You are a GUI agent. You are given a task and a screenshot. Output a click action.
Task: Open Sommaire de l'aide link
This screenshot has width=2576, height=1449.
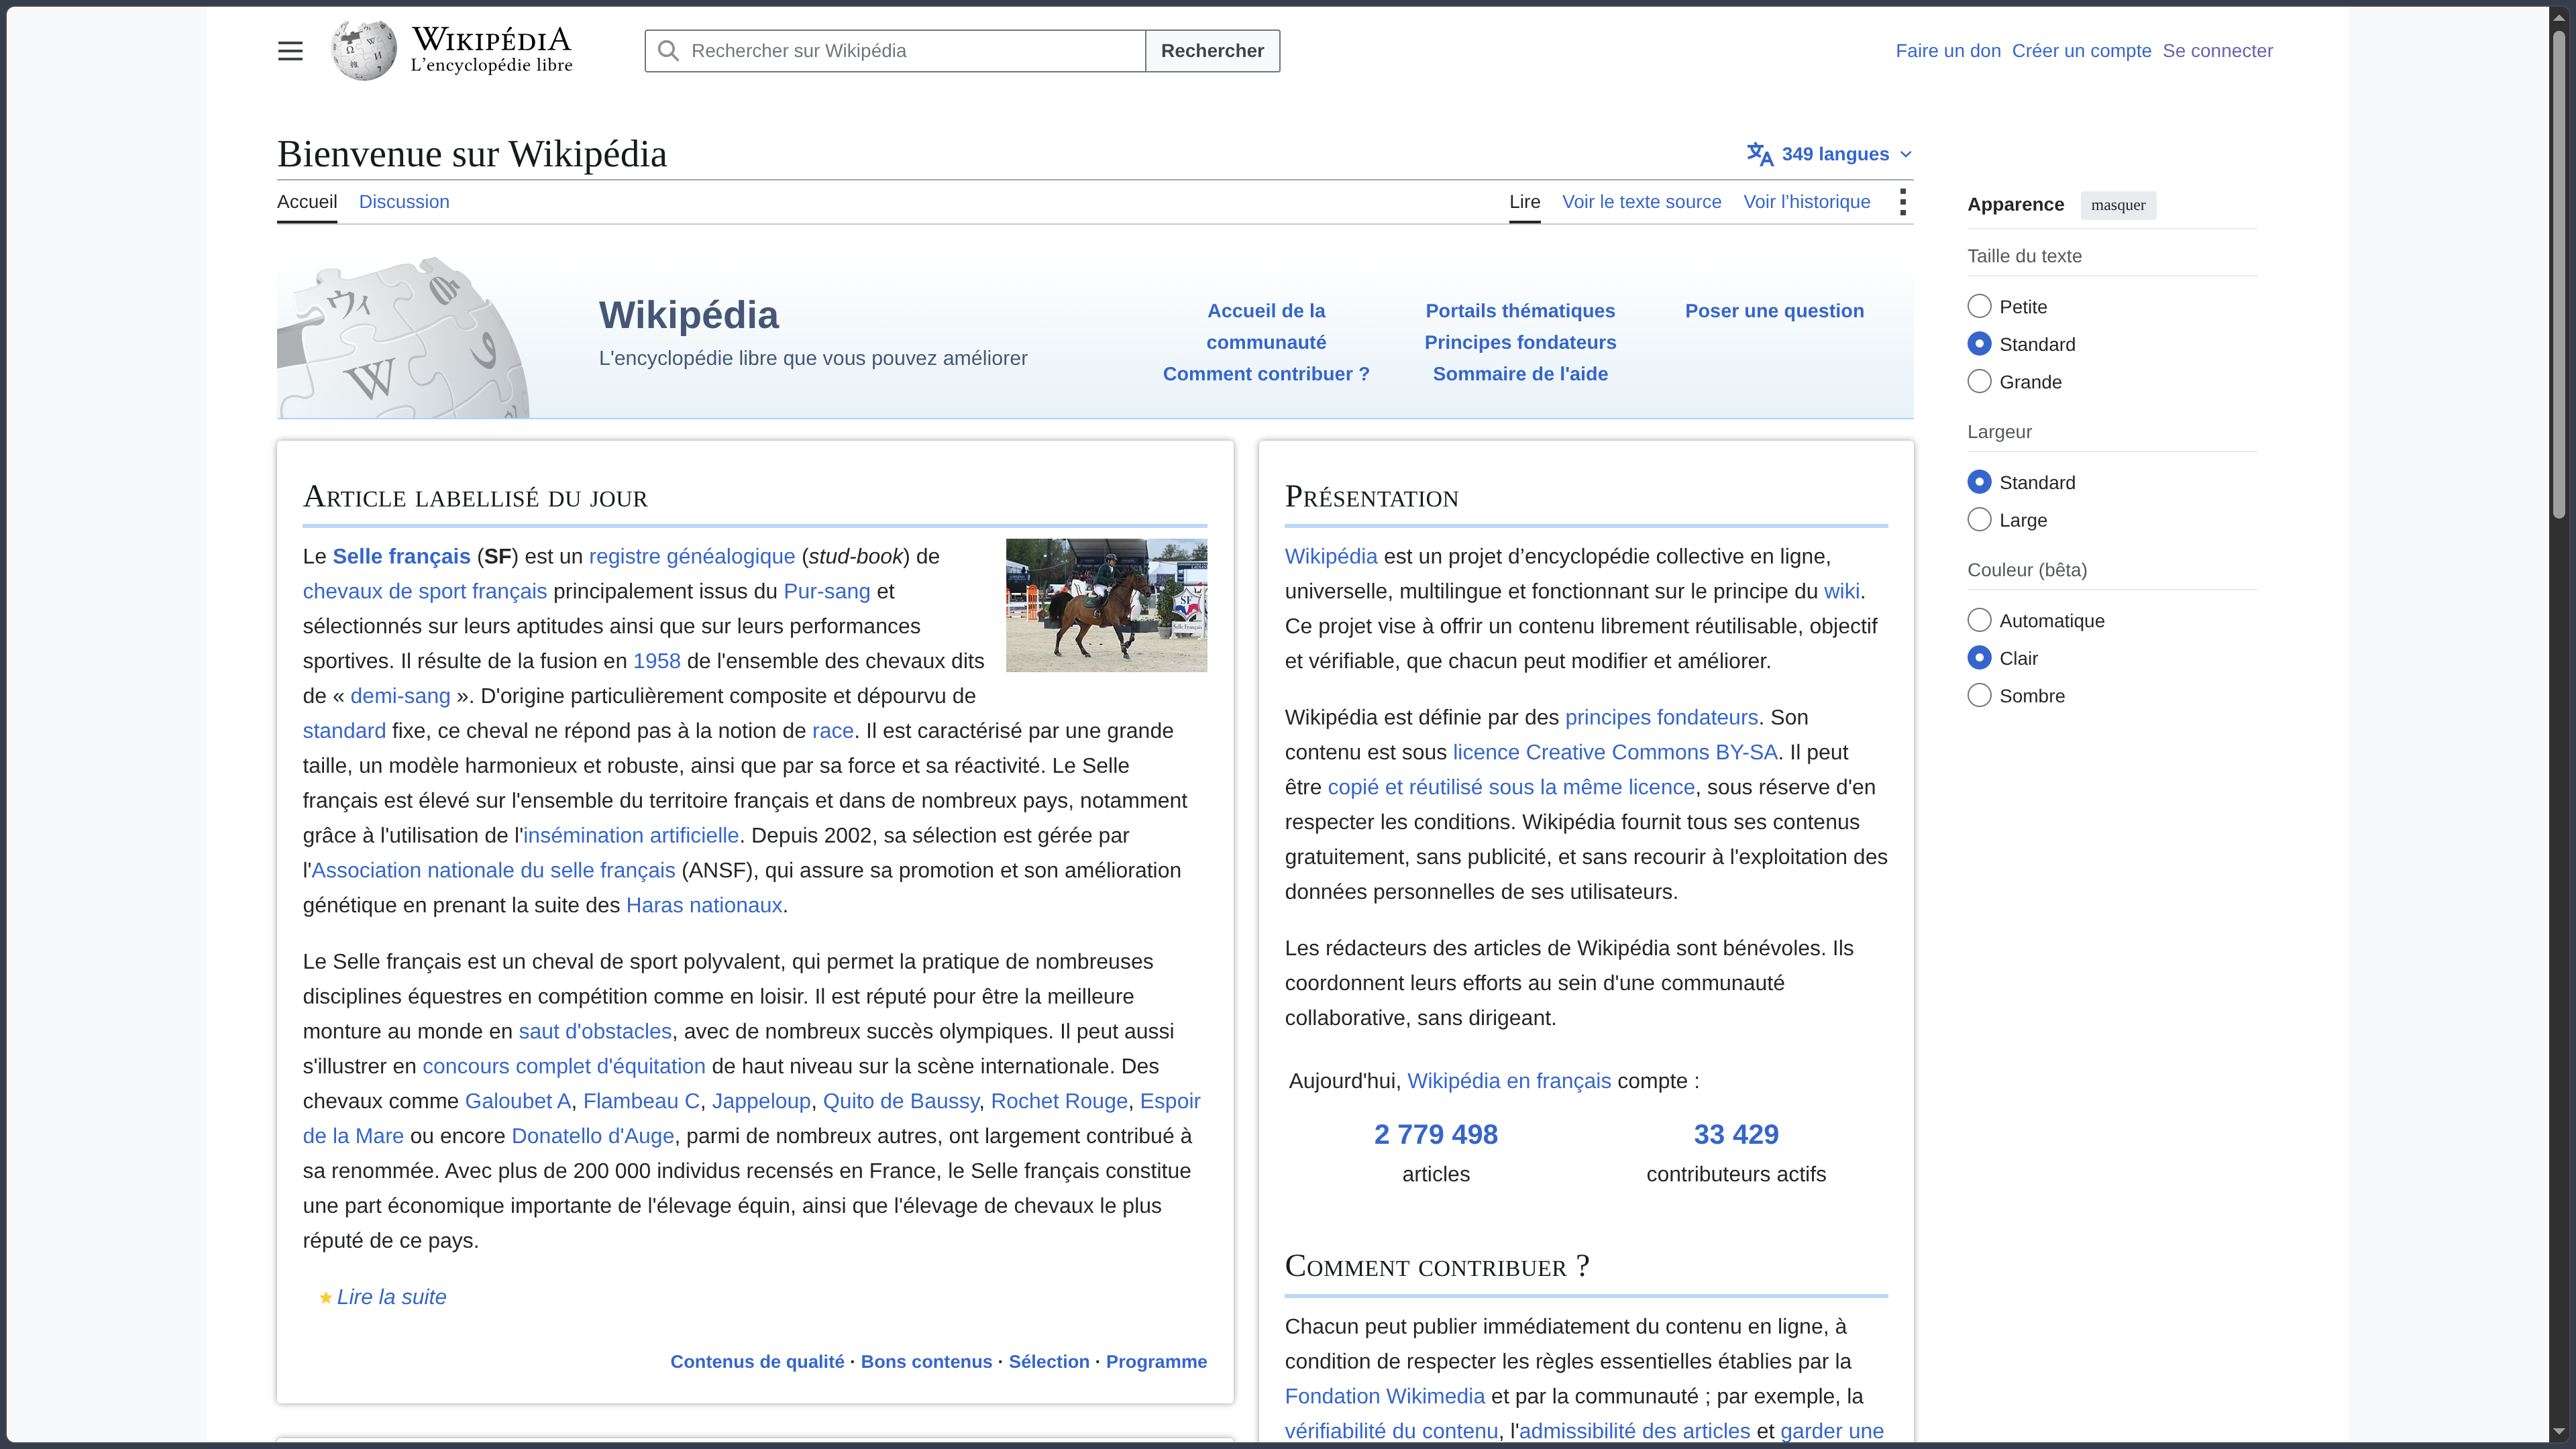click(1520, 374)
